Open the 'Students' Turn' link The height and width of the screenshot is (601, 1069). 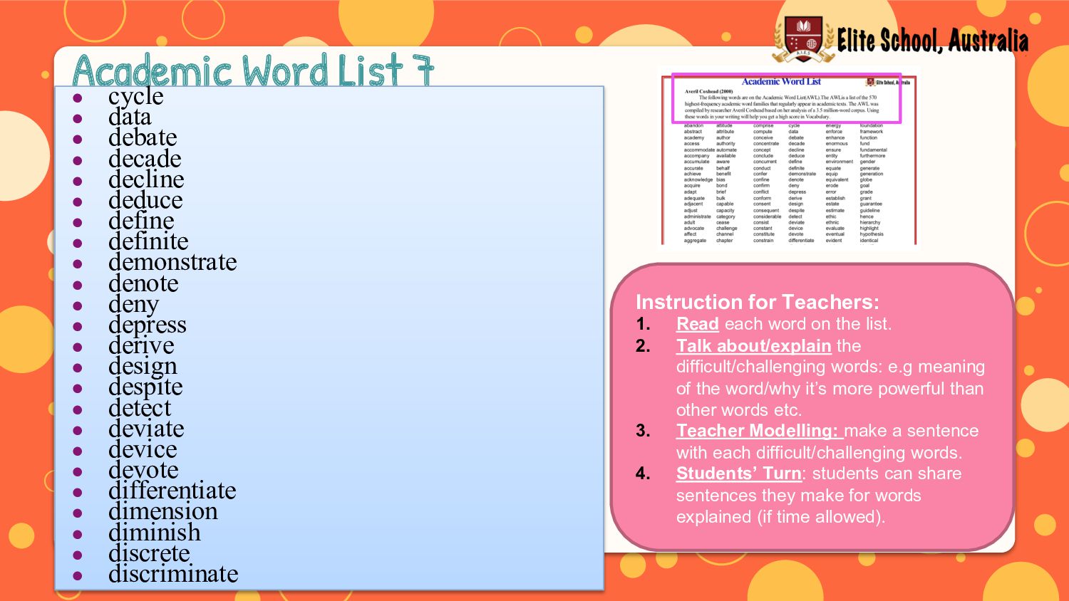(739, 474)
